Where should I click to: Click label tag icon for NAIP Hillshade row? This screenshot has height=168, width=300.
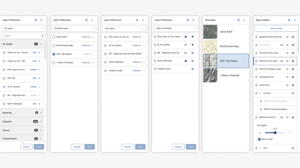point(186,61)
